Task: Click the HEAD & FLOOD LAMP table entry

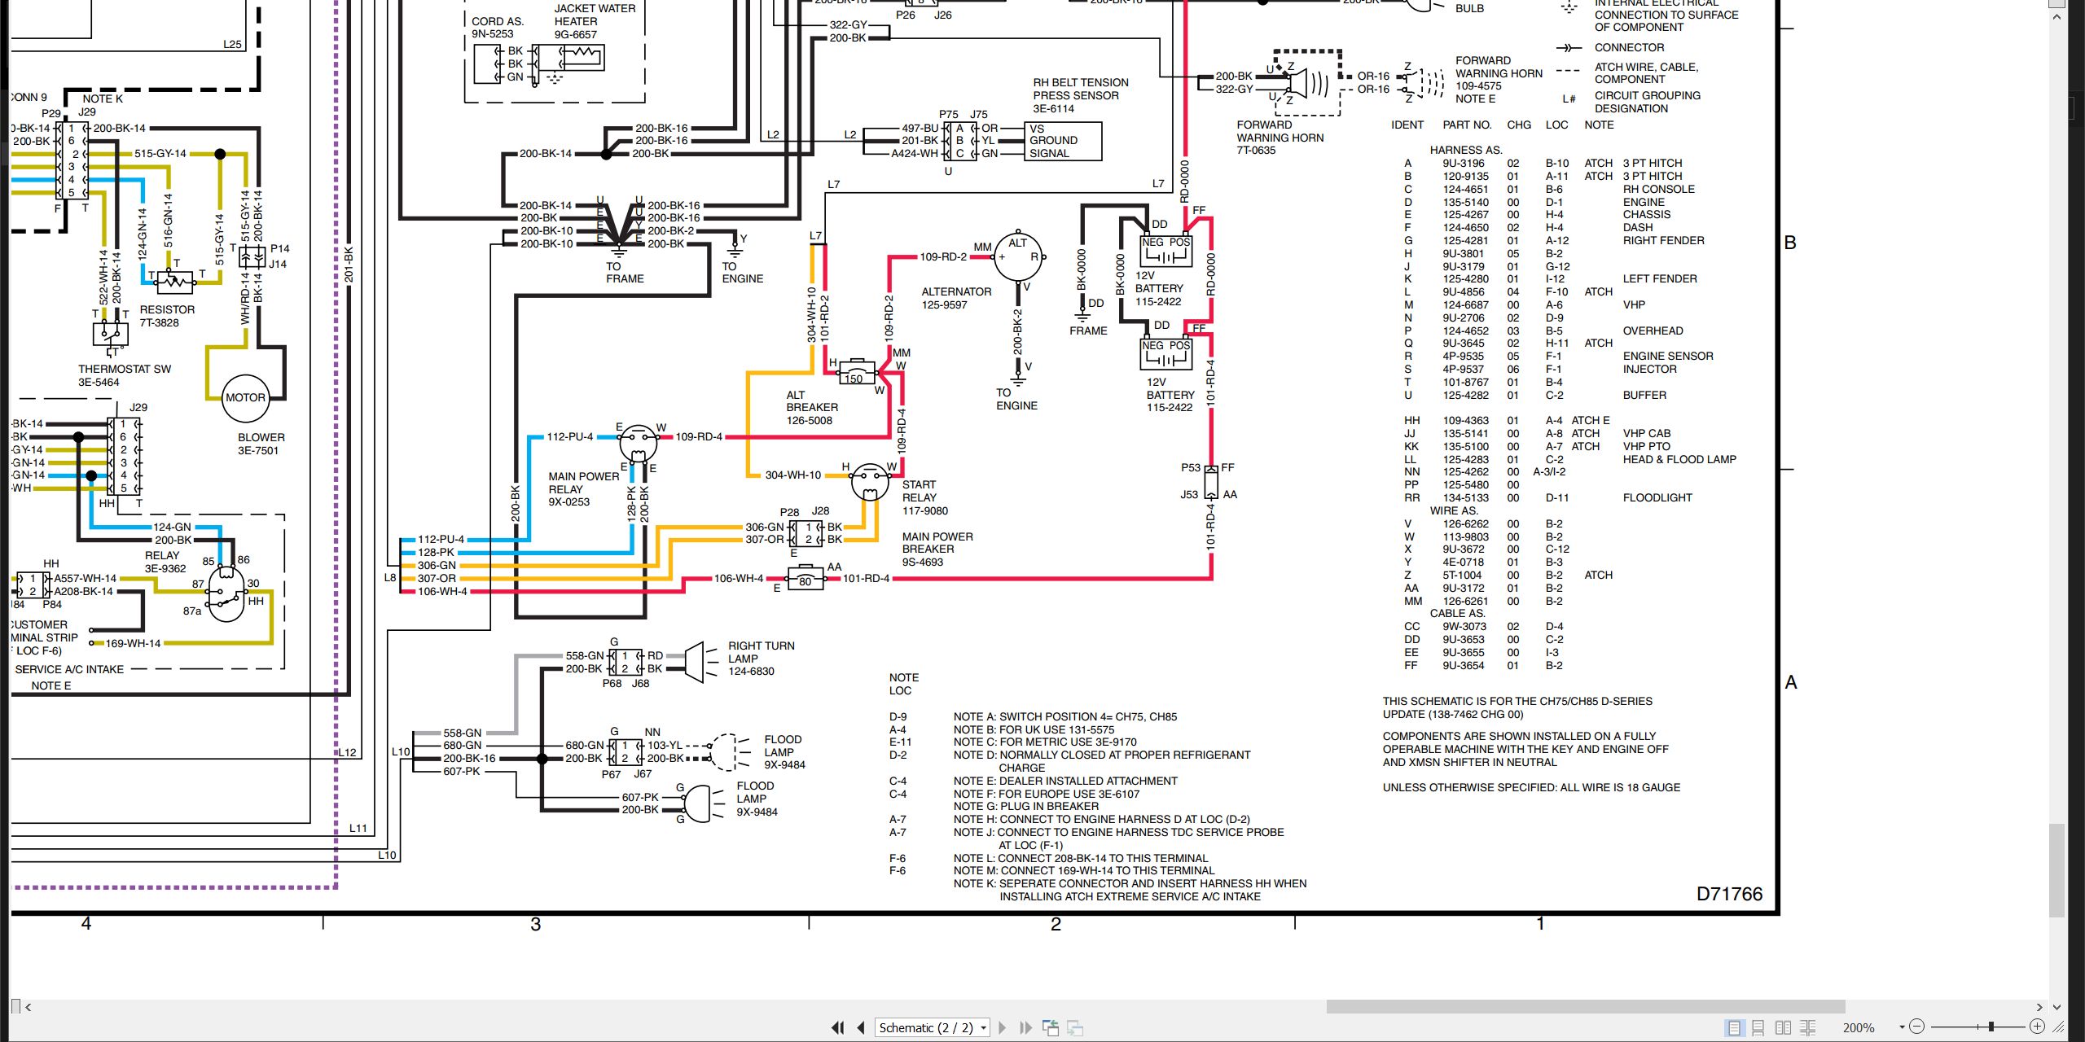Action: coord(1679,459)
